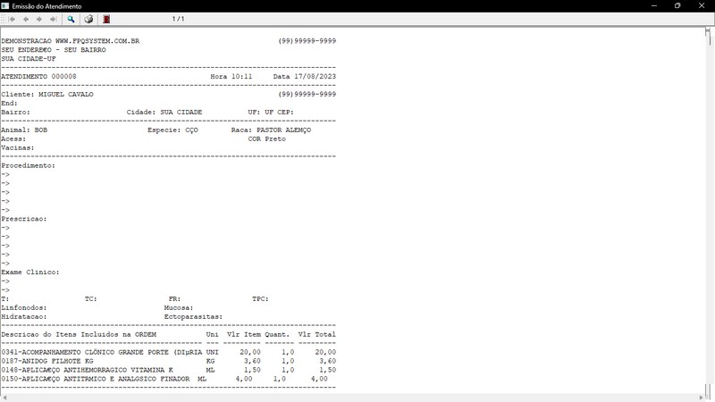Screen dimensions: 715x402
Task: Click the 20,00 total of item 0341
Action: point(325,352)
